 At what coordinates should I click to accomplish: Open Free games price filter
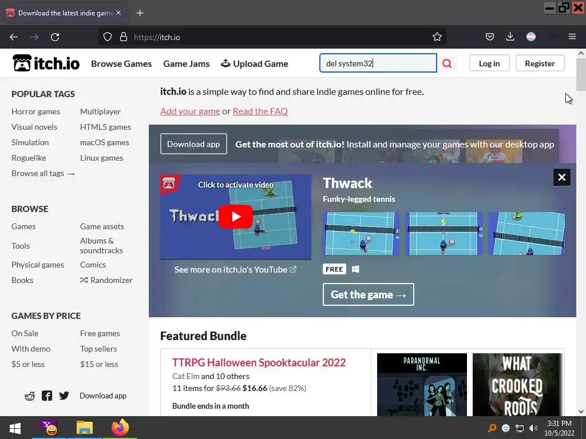100,333
